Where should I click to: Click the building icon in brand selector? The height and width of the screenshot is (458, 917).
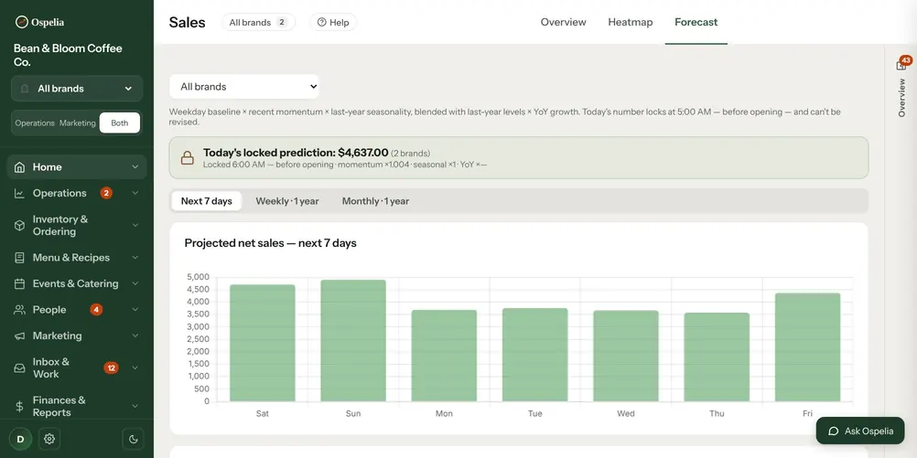coord(25,89)
